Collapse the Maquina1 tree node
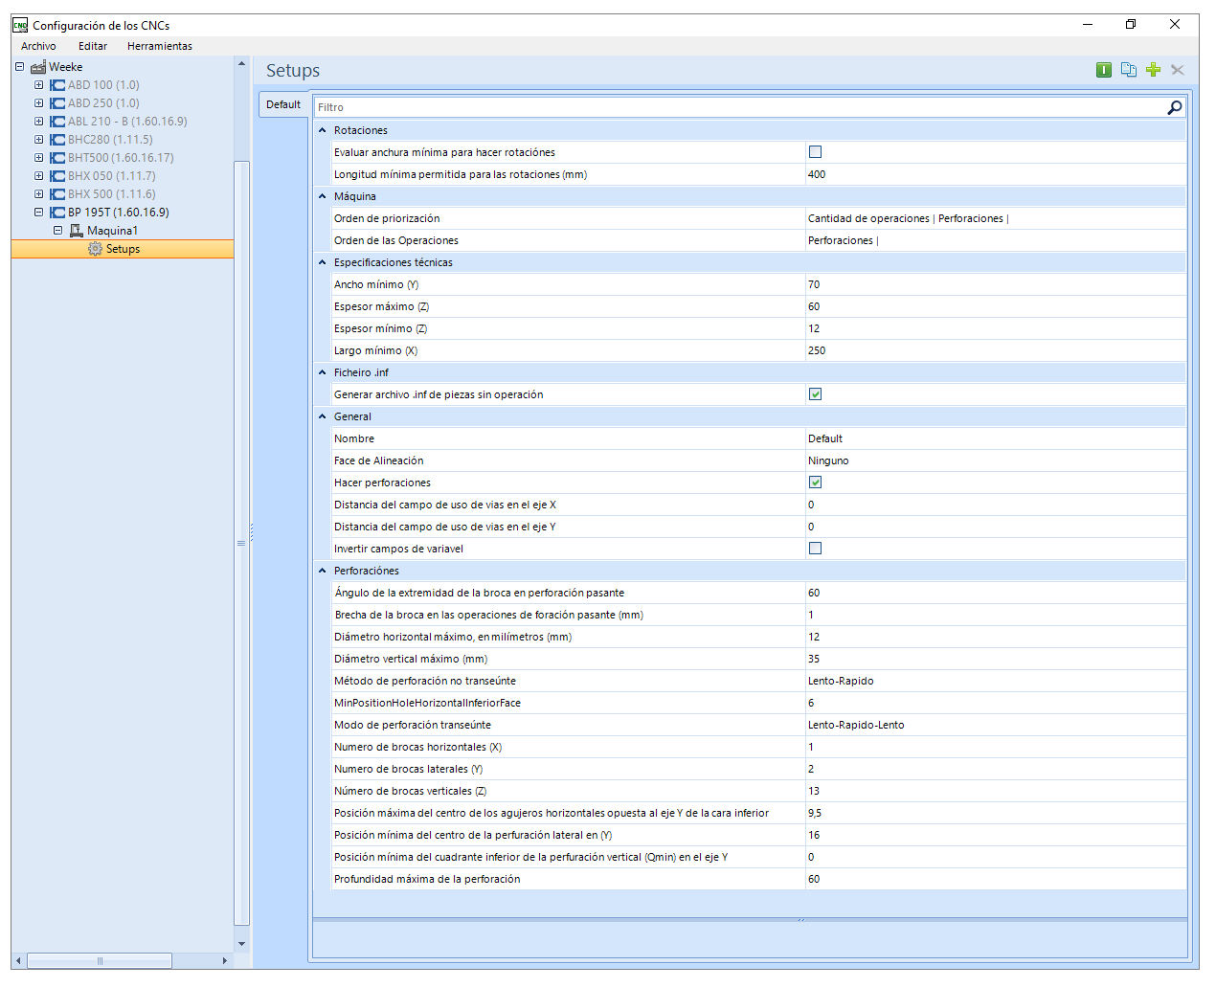 coord(57,231)
